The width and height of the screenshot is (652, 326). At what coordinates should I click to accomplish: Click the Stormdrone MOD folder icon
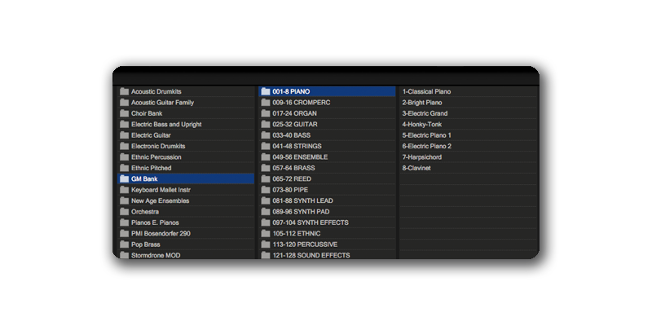pyautogui.click(x=124, y=255)
